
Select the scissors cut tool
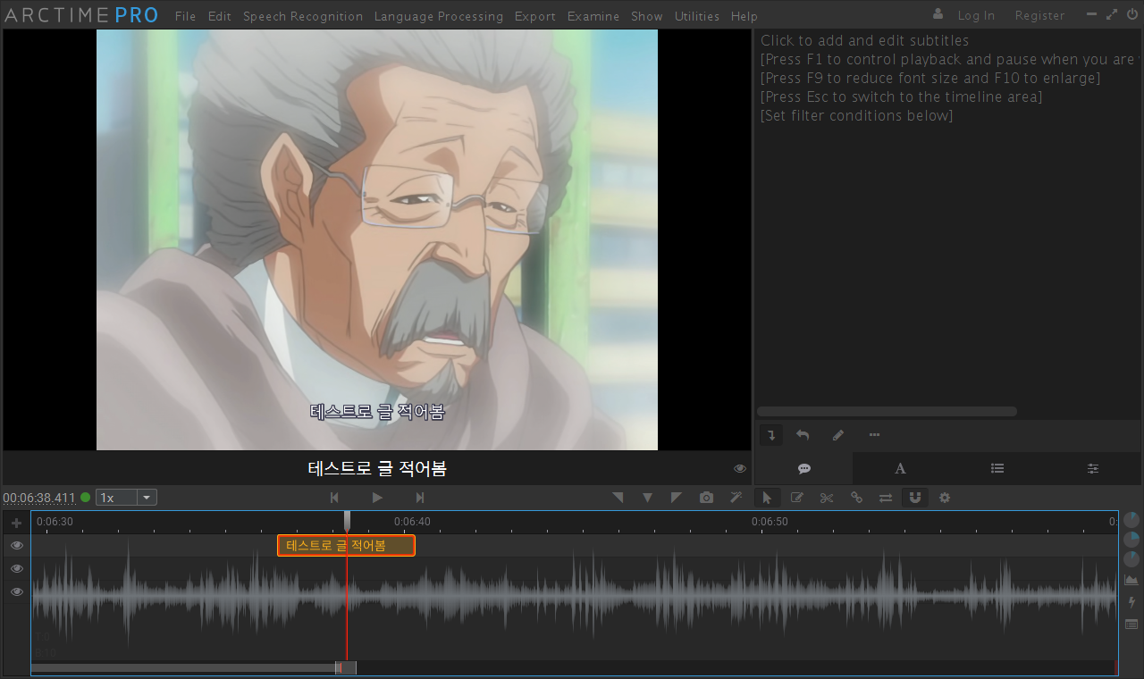coord(827,498)
